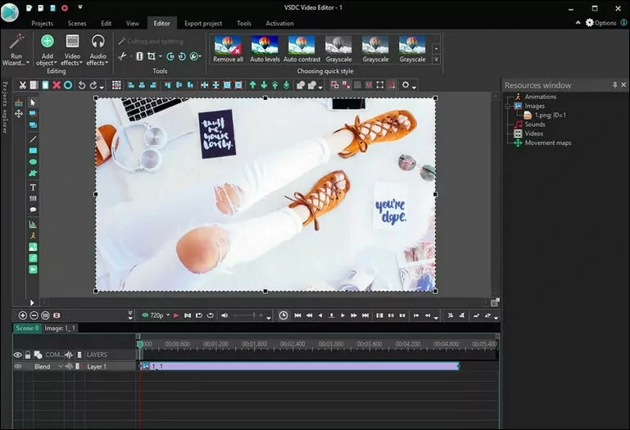Open redo history dropdown arrow

click(102, 87)
